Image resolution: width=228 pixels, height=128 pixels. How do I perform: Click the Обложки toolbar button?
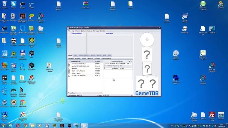tap(97, 59)
